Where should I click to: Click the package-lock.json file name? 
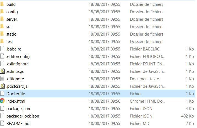23,116
